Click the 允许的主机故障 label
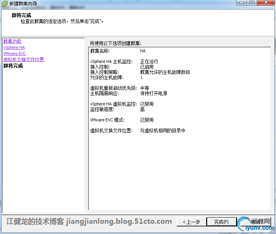 [x=107, y=77]
